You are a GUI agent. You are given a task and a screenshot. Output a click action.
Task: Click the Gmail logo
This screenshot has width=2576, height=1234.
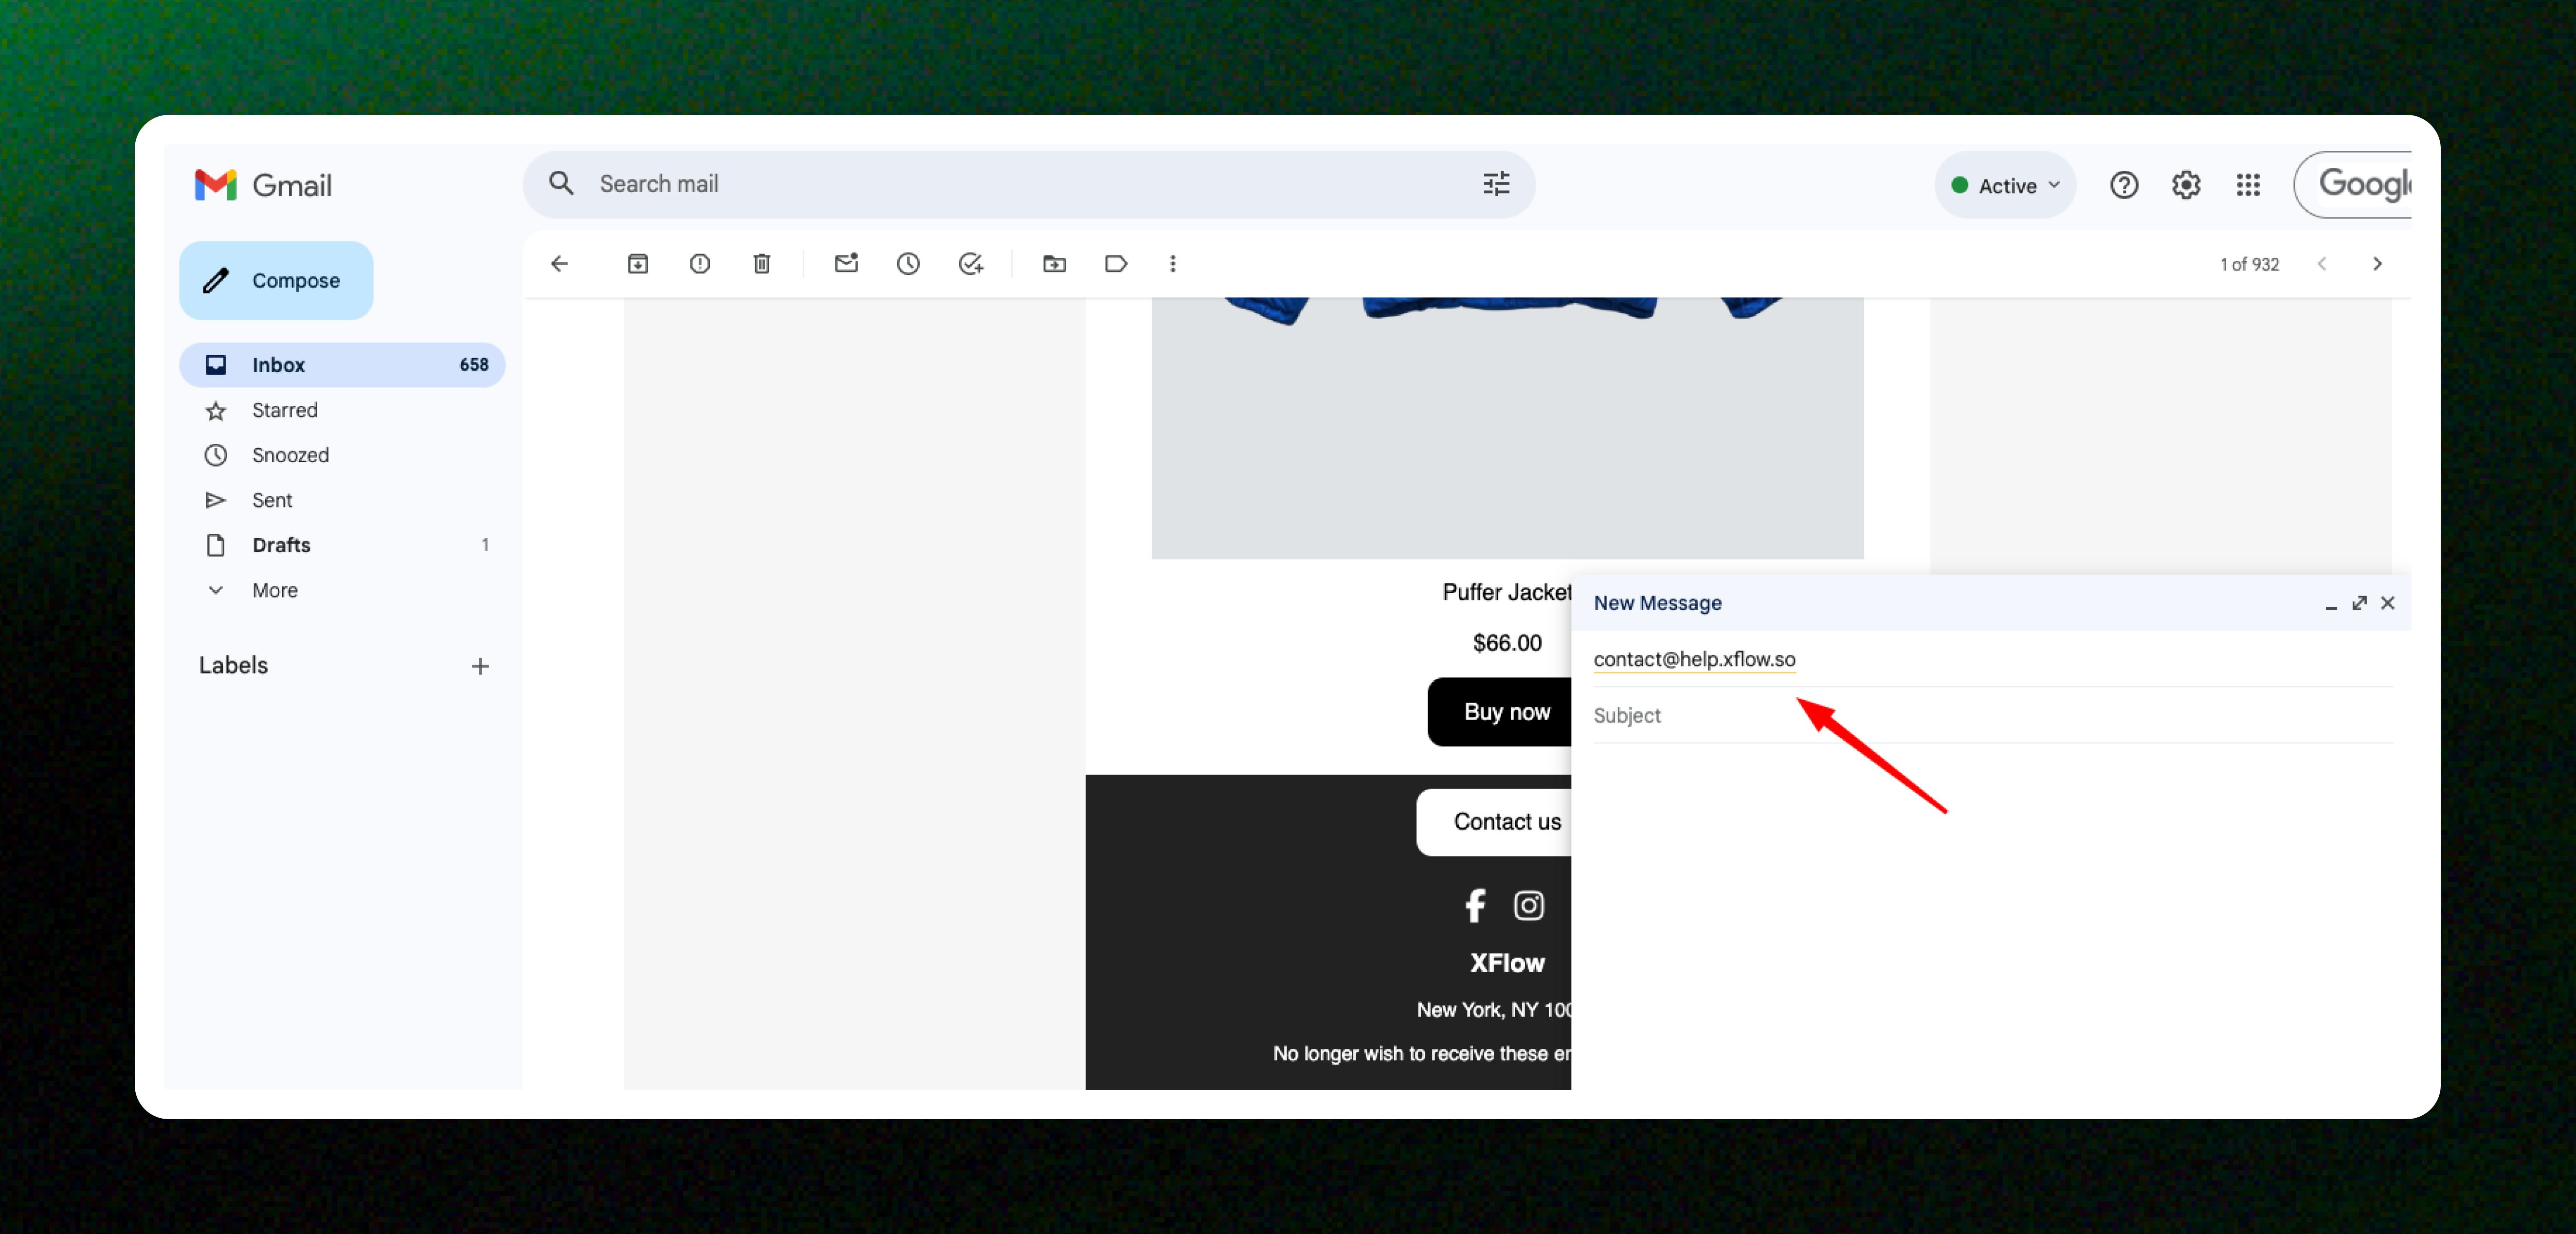coord(263,185)
